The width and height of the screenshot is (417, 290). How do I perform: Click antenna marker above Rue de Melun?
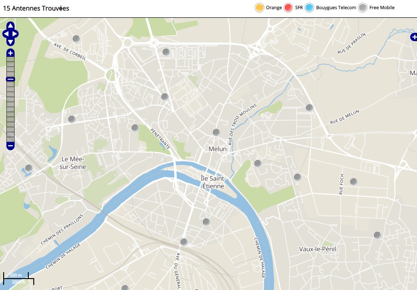tap(309, 108)
